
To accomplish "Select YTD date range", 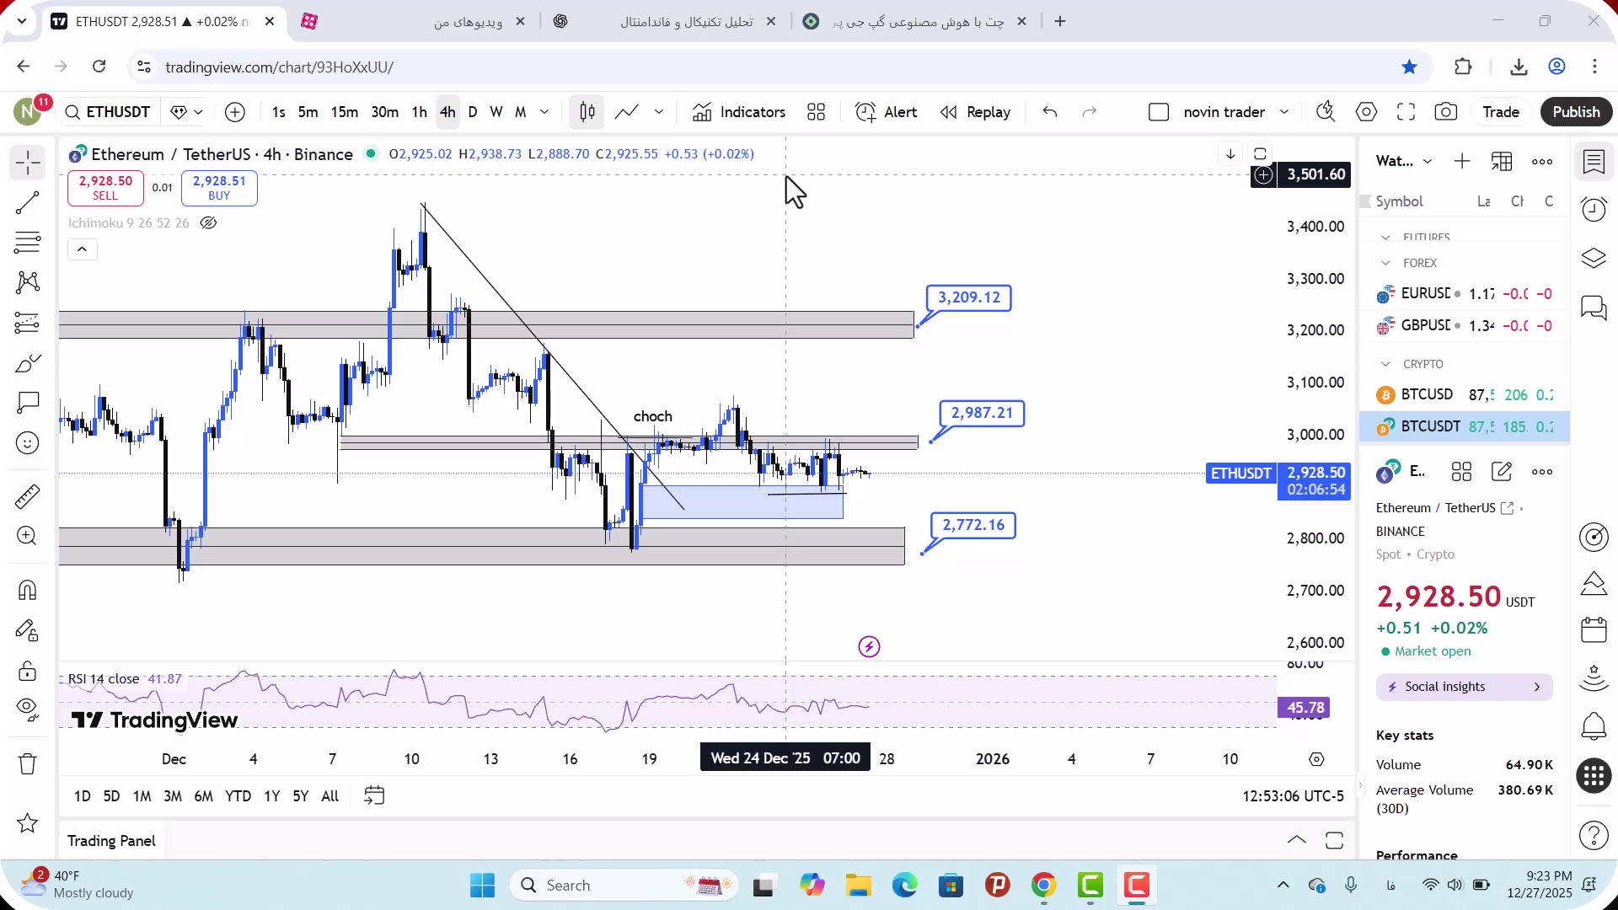I will (238, 796).
